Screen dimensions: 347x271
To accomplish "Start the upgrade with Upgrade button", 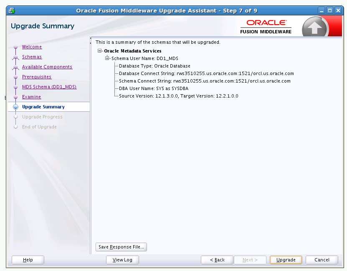I will 286,260.
